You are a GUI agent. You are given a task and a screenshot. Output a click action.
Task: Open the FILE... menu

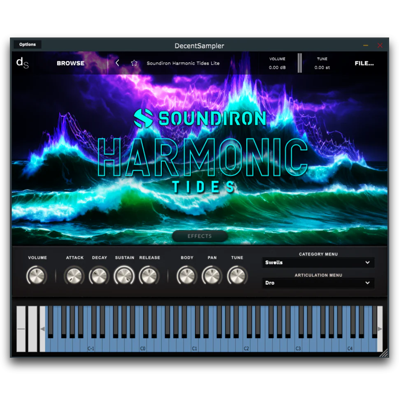[364, 63]
